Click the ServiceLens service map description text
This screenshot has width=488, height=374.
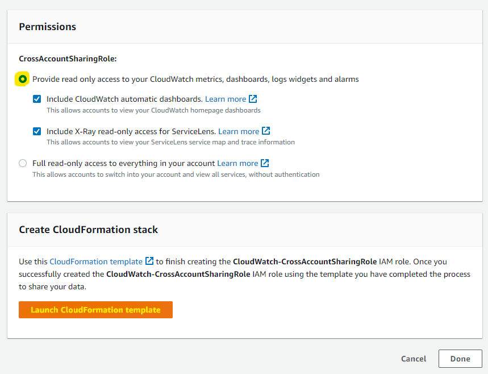[170, 142]
